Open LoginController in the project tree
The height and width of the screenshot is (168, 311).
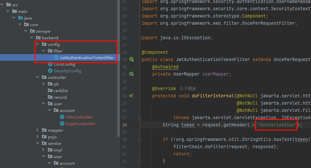81,123
